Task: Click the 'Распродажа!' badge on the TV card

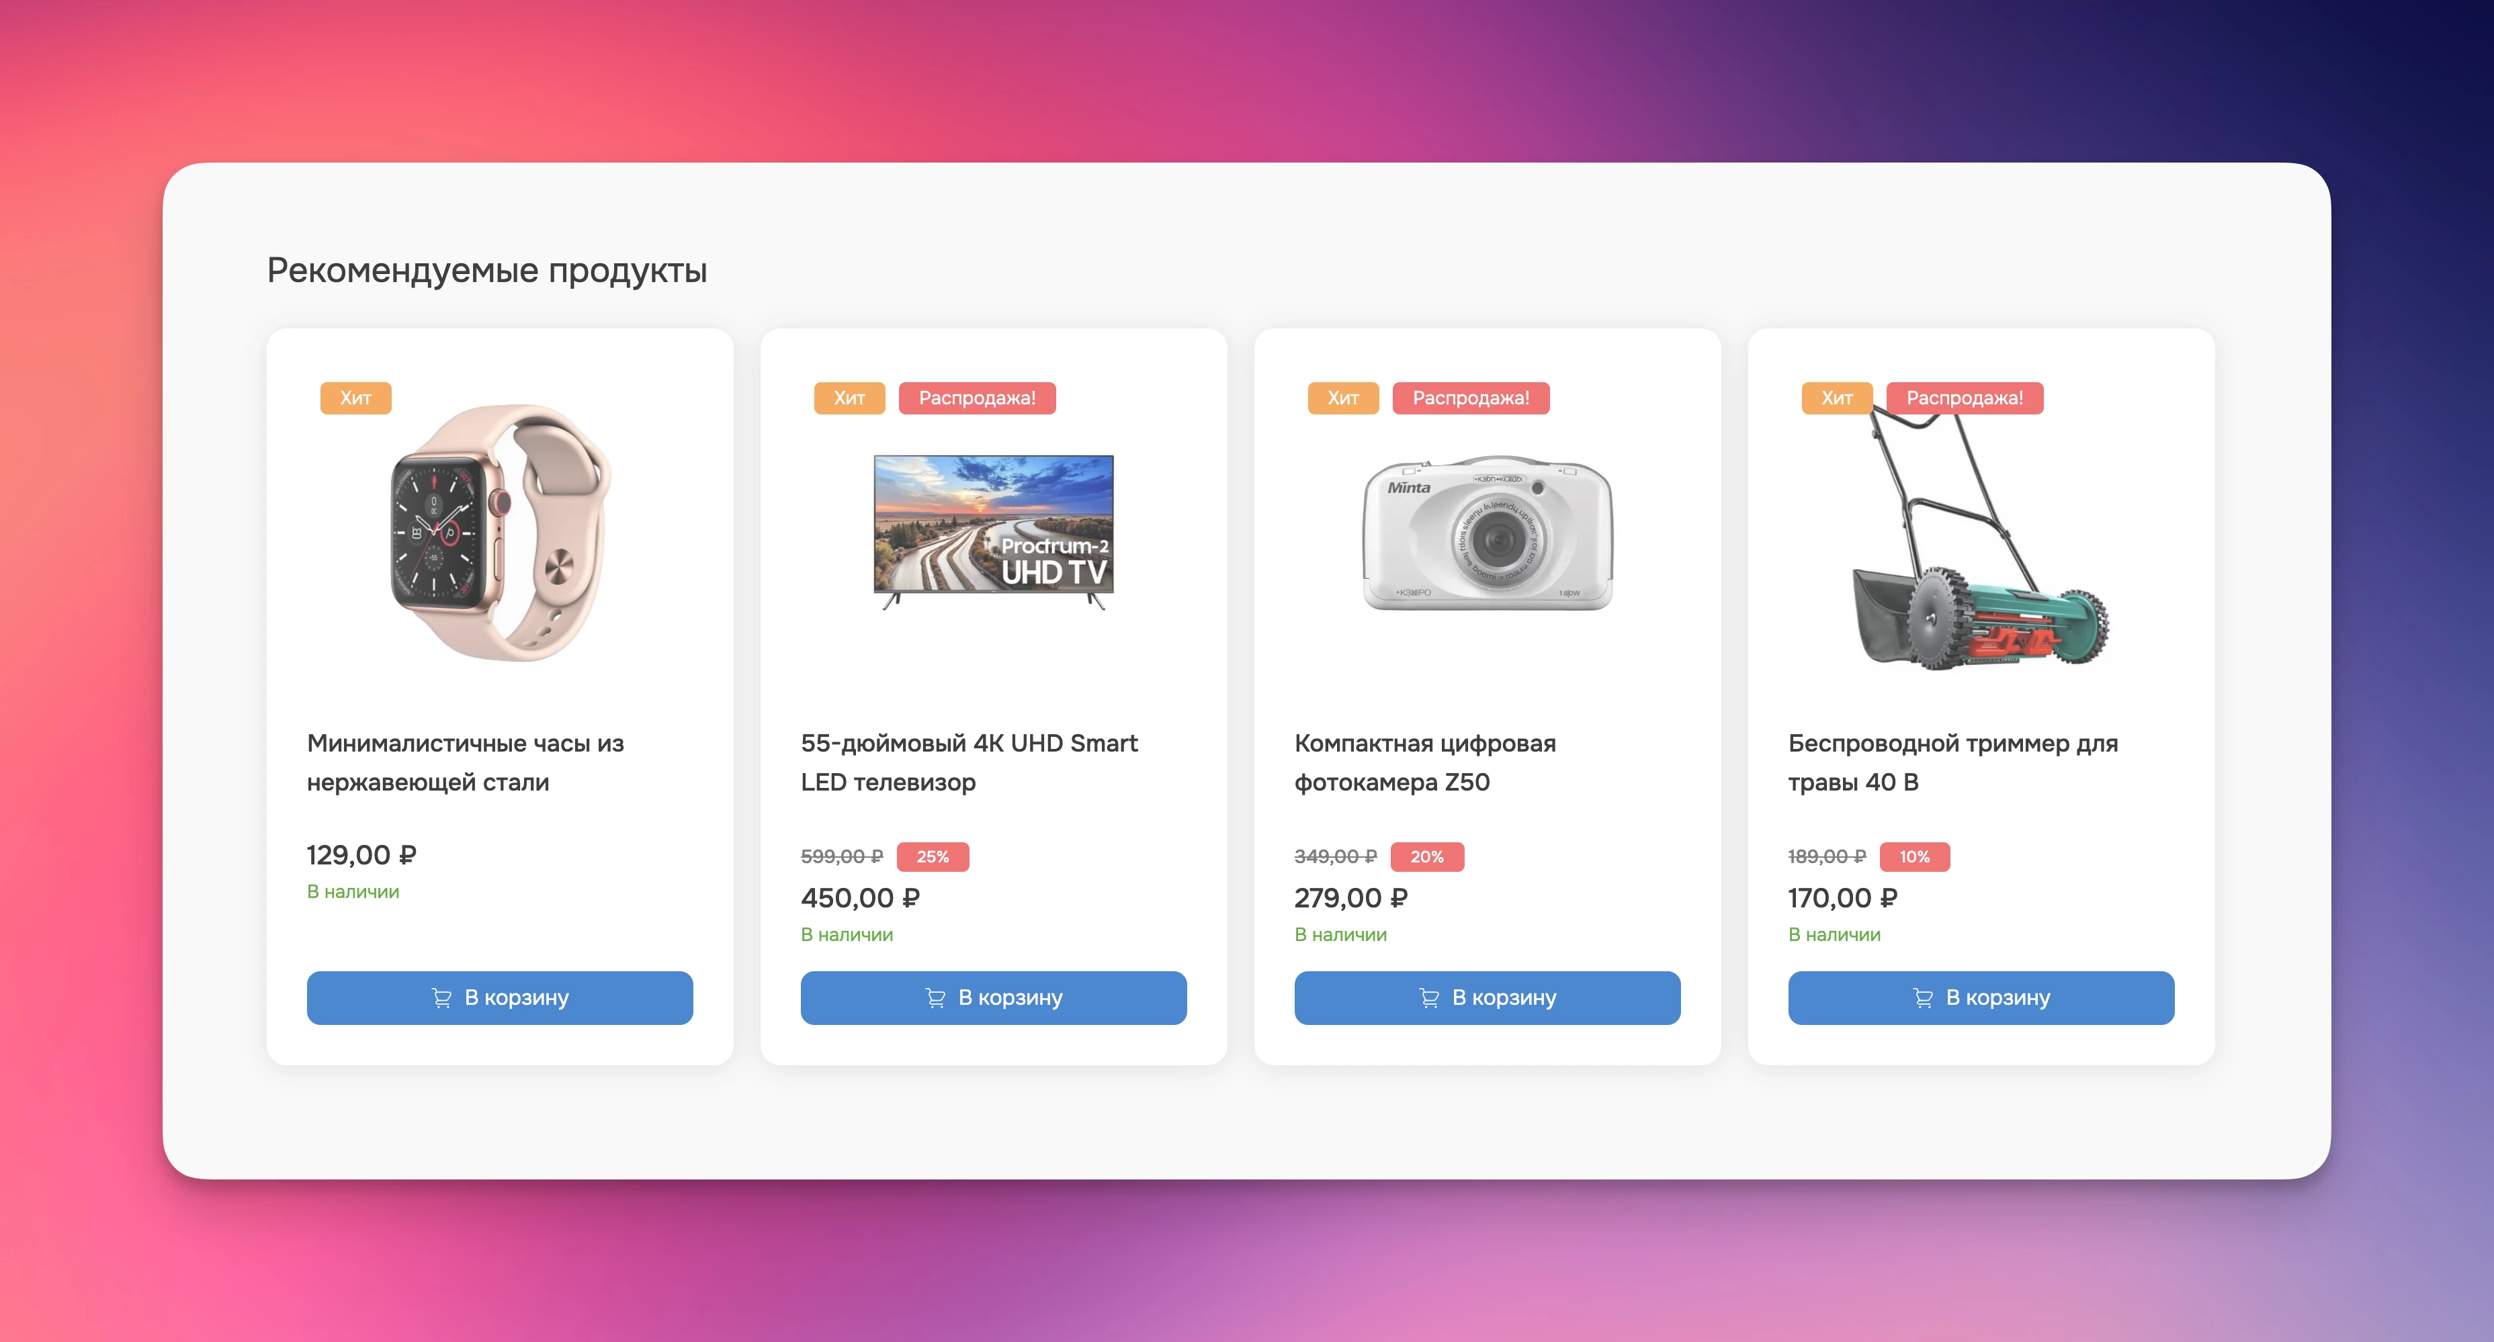Action: click(977, 398)
